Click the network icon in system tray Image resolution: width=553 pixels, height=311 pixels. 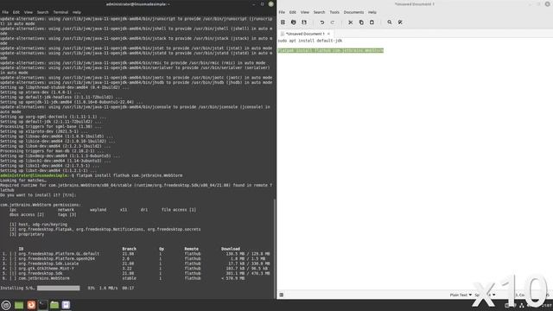tap(522, 305)
